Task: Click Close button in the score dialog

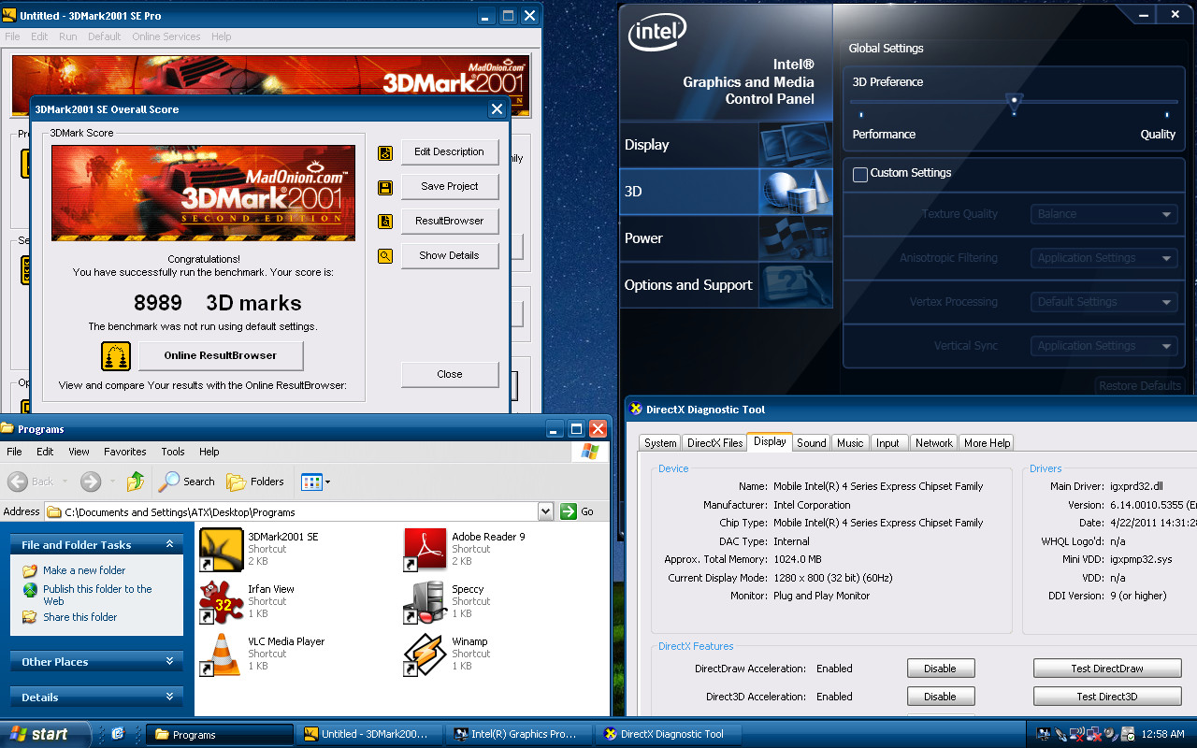Action: [x=450, y=374]
